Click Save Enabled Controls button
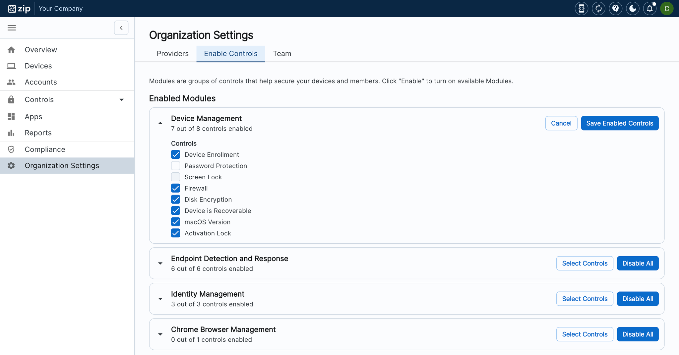Screen dimensions: 679x355 coord(619,123)
